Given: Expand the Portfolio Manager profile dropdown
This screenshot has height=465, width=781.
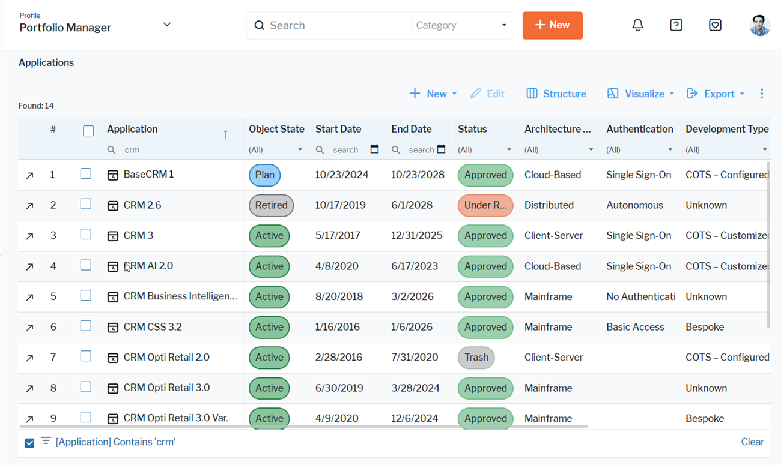Looking at the screenshot, I should (x=167, y=25).
